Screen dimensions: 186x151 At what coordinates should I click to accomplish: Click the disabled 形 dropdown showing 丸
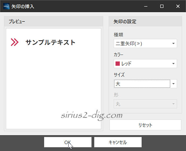(x=145, y=104)
